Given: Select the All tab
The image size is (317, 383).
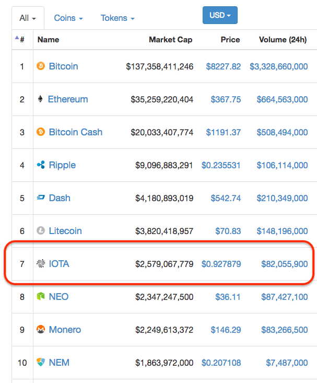Looking at the screenshot, I should tap(28, 18).
